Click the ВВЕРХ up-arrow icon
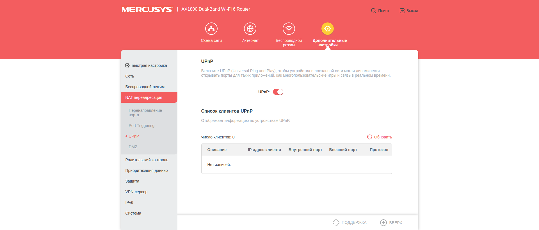539x230 pixels. click(383, 222)
